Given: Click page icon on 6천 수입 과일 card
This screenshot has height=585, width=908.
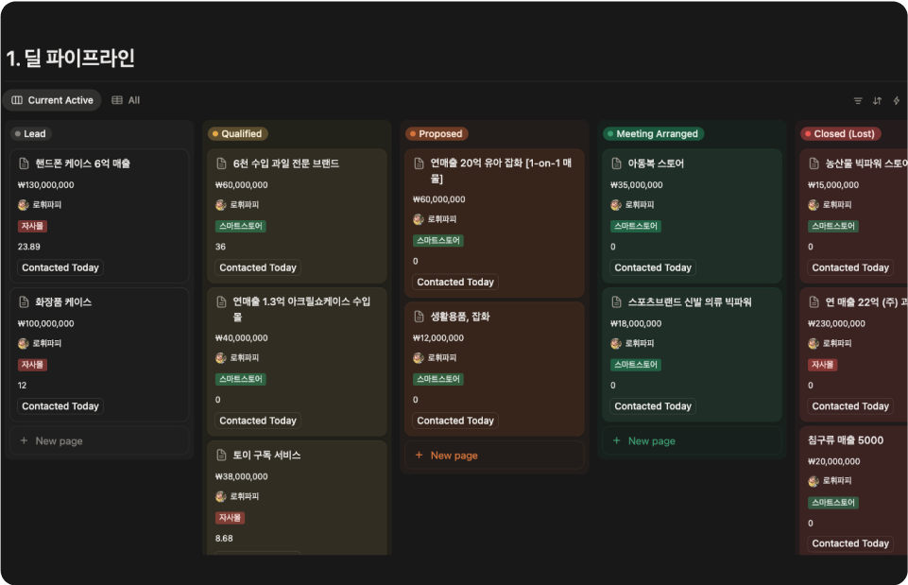Looking at the screenshot, I should click(221, 163).
